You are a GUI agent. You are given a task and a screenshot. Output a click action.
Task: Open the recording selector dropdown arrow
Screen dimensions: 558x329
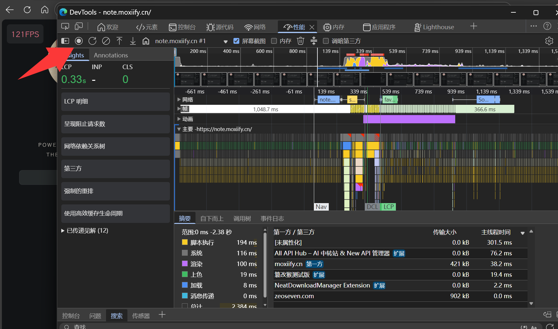click(x=226, y=42)
